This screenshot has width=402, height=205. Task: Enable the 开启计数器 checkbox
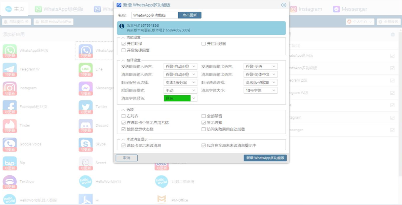point(203,44)
